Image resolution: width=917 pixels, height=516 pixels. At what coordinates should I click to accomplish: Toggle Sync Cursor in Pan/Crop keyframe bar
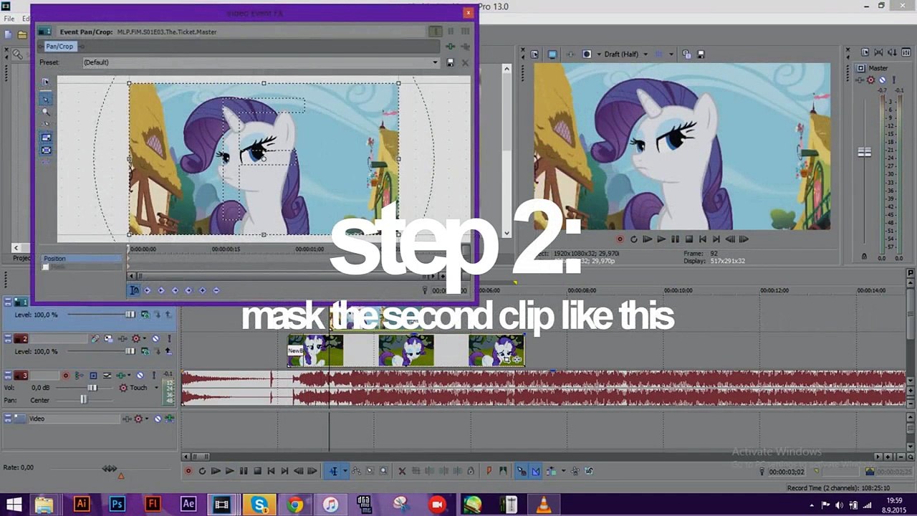click(x=134, y=290)
